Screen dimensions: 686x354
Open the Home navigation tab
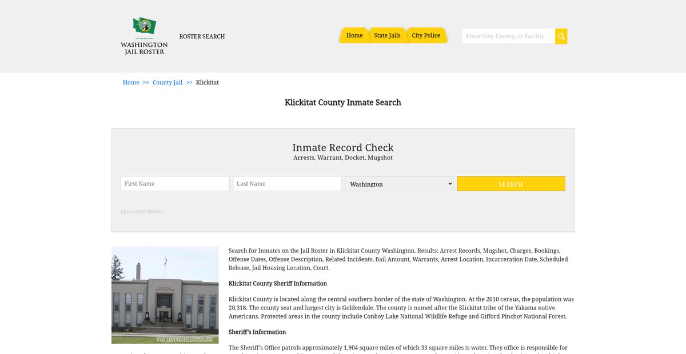click(x=354, y=35)
